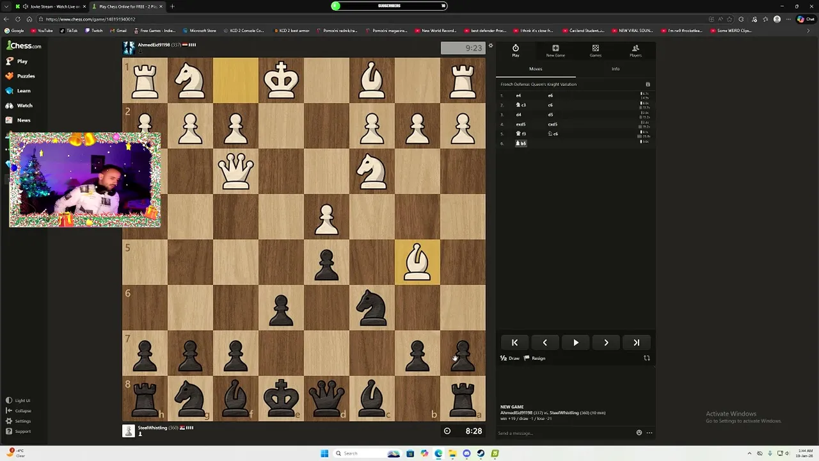Open the YouTube bookmark
The image size is (819, 461).
point(42,31)
